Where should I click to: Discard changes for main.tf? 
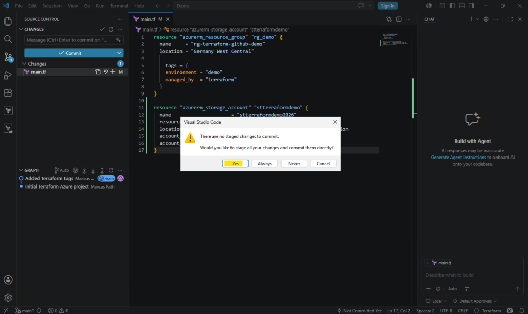[105, 72]
